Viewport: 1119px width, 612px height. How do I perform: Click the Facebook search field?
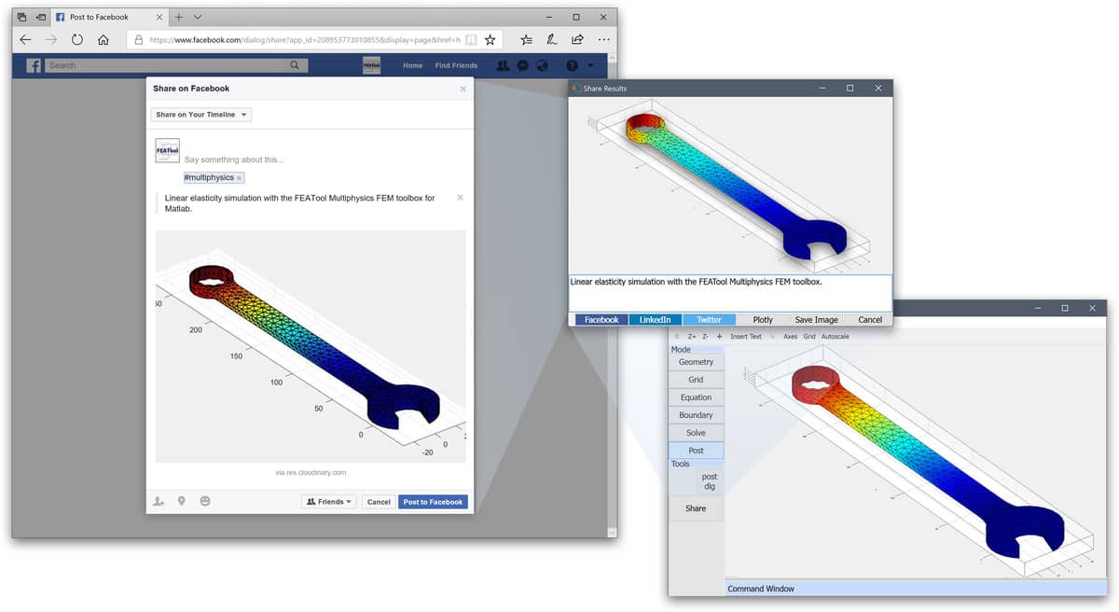(x=164, y=65)
